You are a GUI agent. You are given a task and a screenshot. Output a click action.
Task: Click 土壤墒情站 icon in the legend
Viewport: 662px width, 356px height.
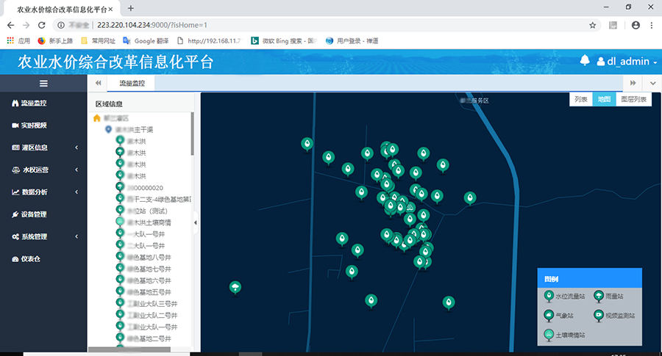click(548, 334)
